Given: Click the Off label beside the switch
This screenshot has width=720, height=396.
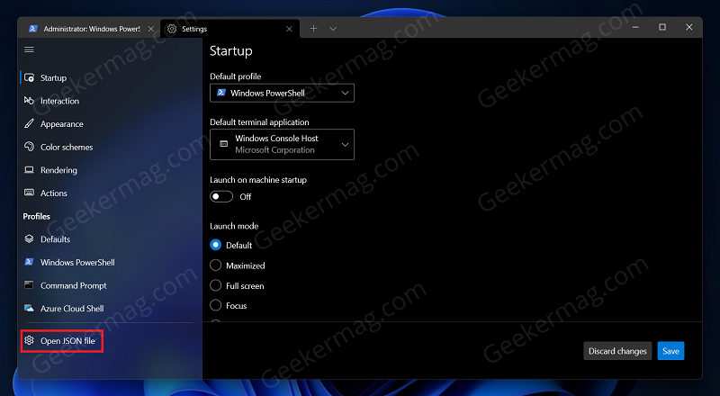Looking at the screenshot, I should [x=246, y=196].
